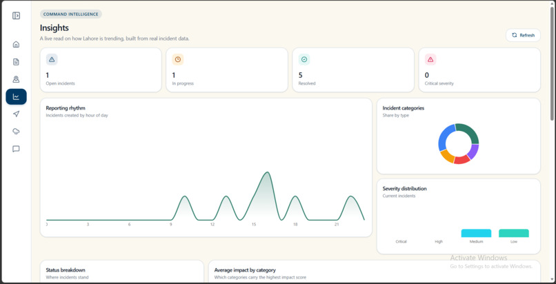Click the Average impact by category heading
The height and width of the screenshot is (284, 556).
(245, 270)
